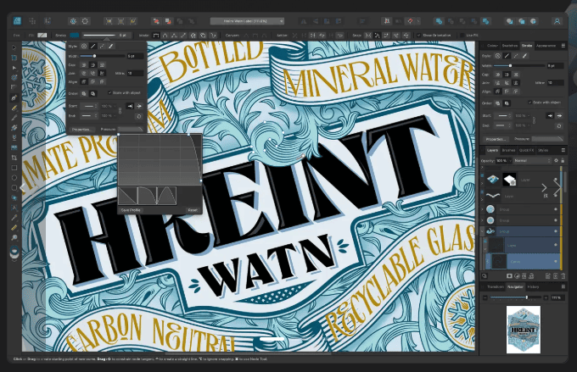
Task: Toggle place arrowhead inside line in popup
Action: click(130, 106)
